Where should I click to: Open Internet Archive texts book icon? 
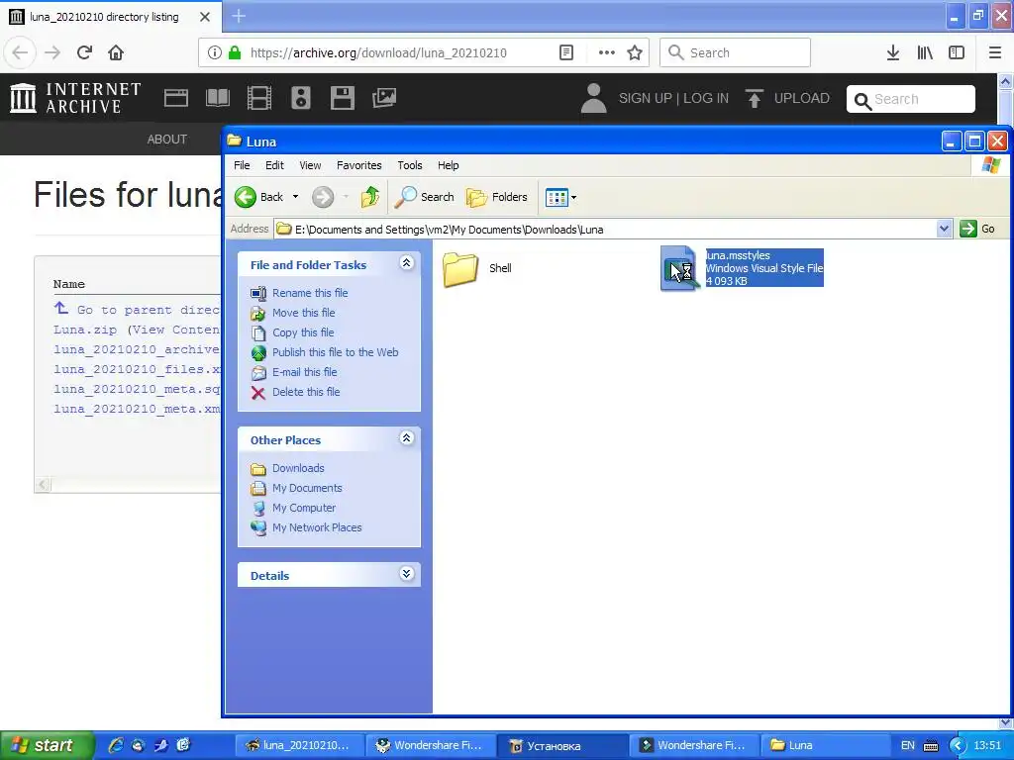pos(217,98)
